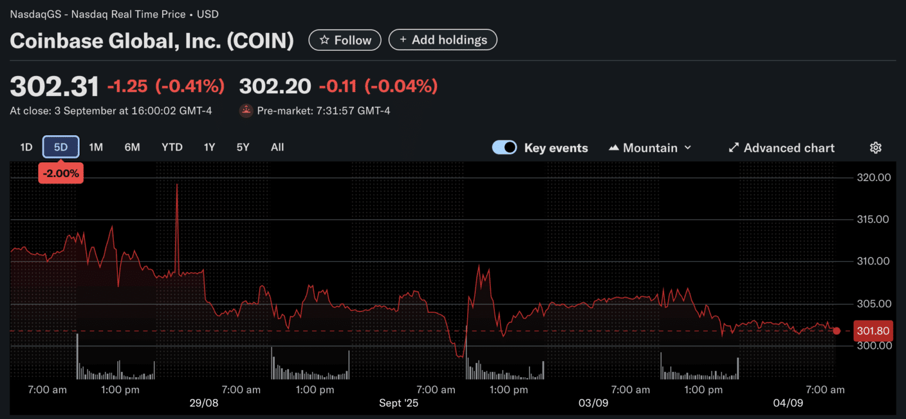This screenshot has width=906, height=419.
Task: Click the 301.80 current price label
Action: pos(874,331)
